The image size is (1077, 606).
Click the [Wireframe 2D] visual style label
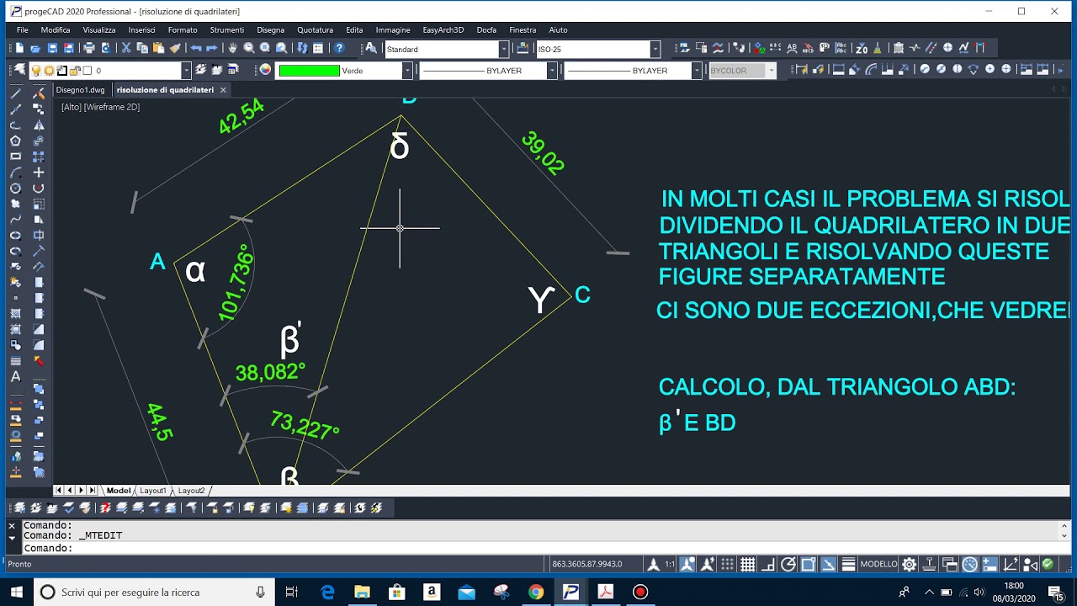pyautogui.click(x=112, y=107)
